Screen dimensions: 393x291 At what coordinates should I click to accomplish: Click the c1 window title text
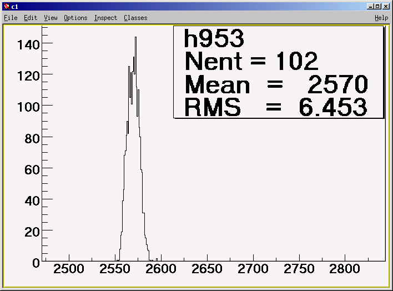[x=15, y=7]
